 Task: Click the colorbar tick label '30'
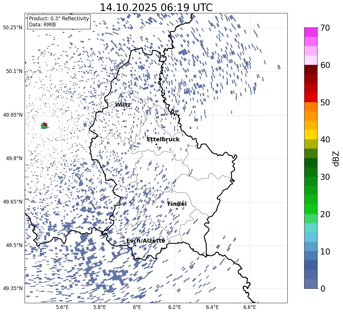point(325,177)
